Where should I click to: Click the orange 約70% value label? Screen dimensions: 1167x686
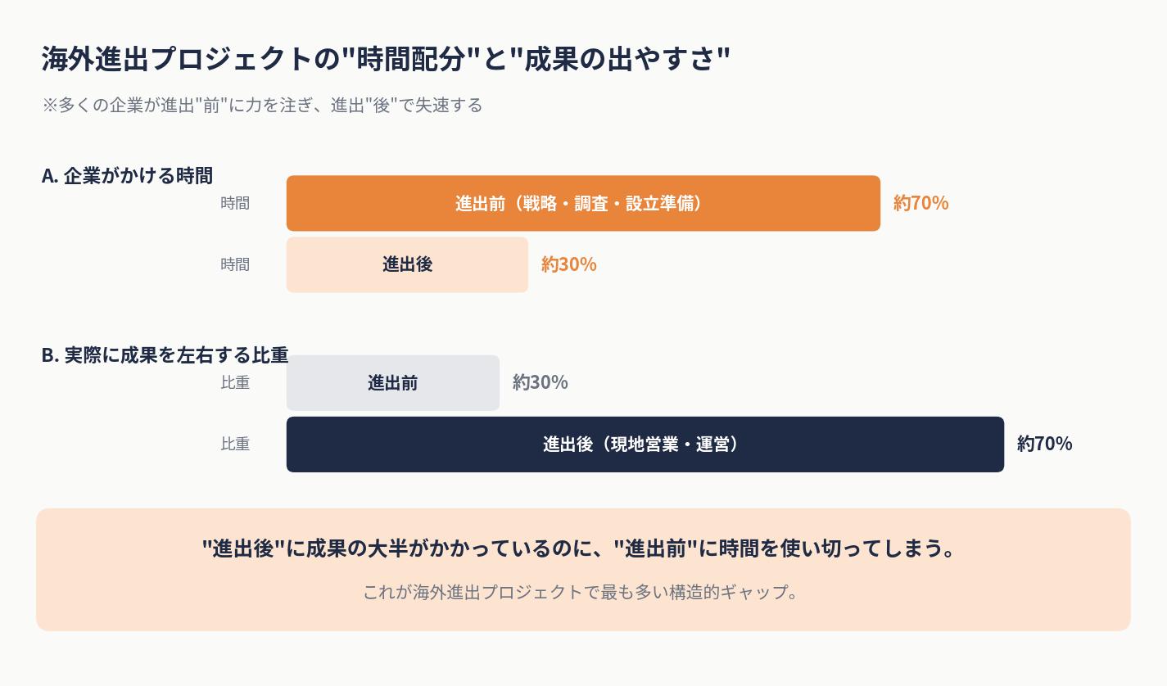coord(920,203)
